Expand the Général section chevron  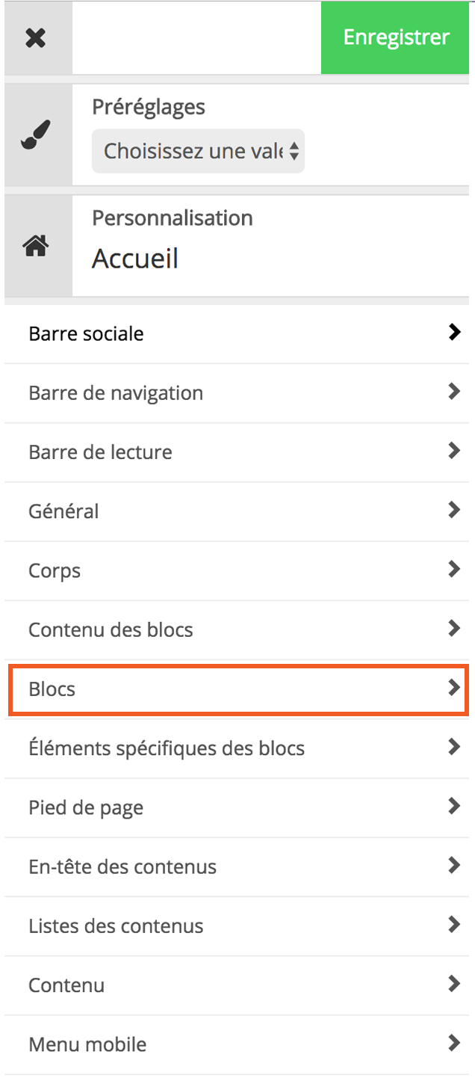pos(453,510)
